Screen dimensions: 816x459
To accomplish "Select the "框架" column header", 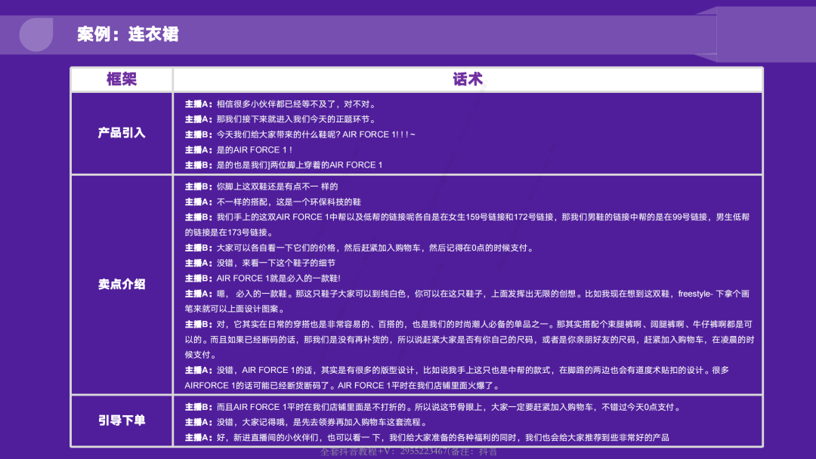I will pyautogui.click(x=121, y=79).
